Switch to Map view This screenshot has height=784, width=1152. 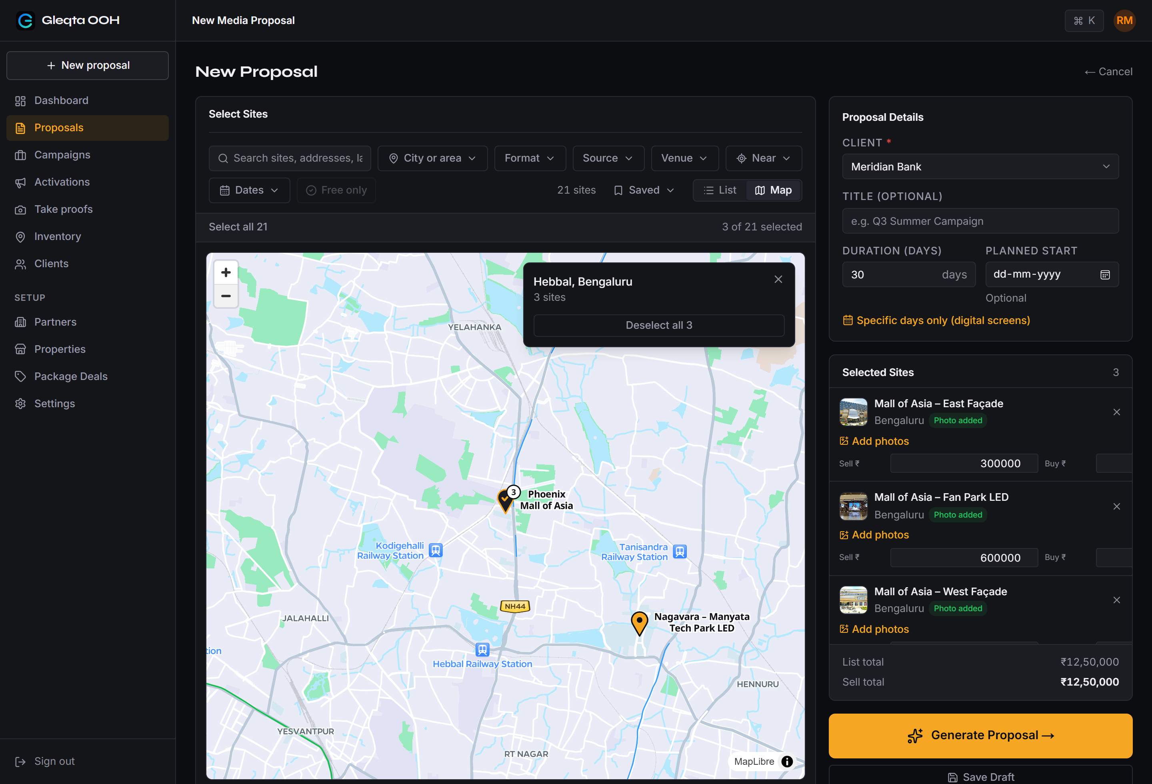773,190
